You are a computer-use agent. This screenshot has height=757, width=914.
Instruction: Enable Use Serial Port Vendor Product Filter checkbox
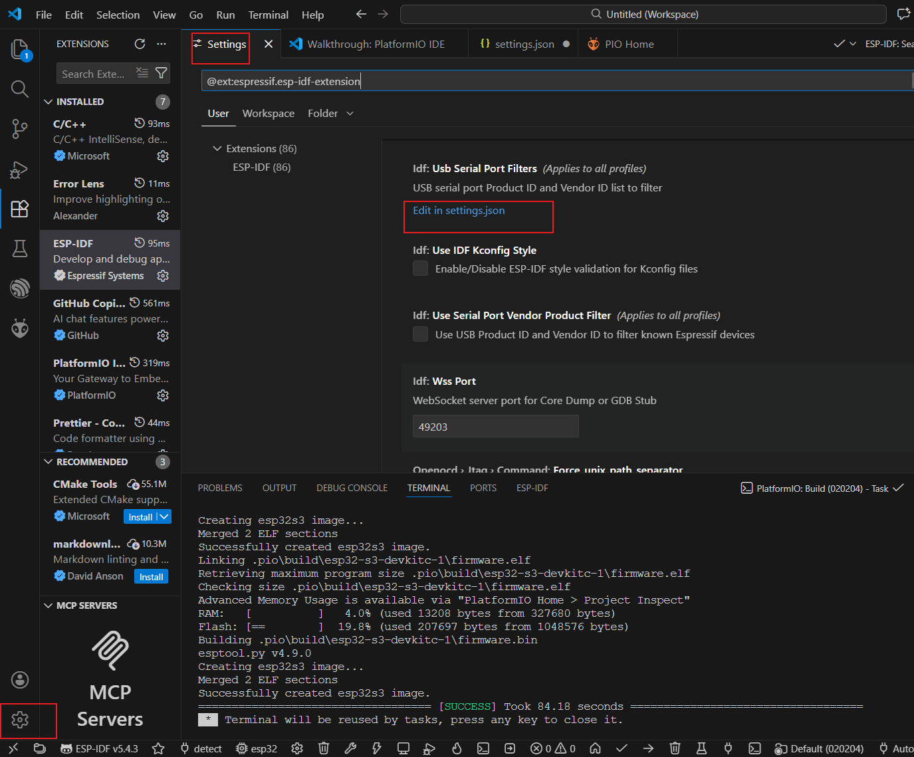(x=420, y=334)
